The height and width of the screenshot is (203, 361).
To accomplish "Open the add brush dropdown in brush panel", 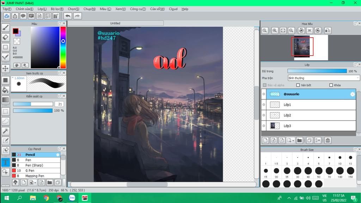I will point(35,183).
